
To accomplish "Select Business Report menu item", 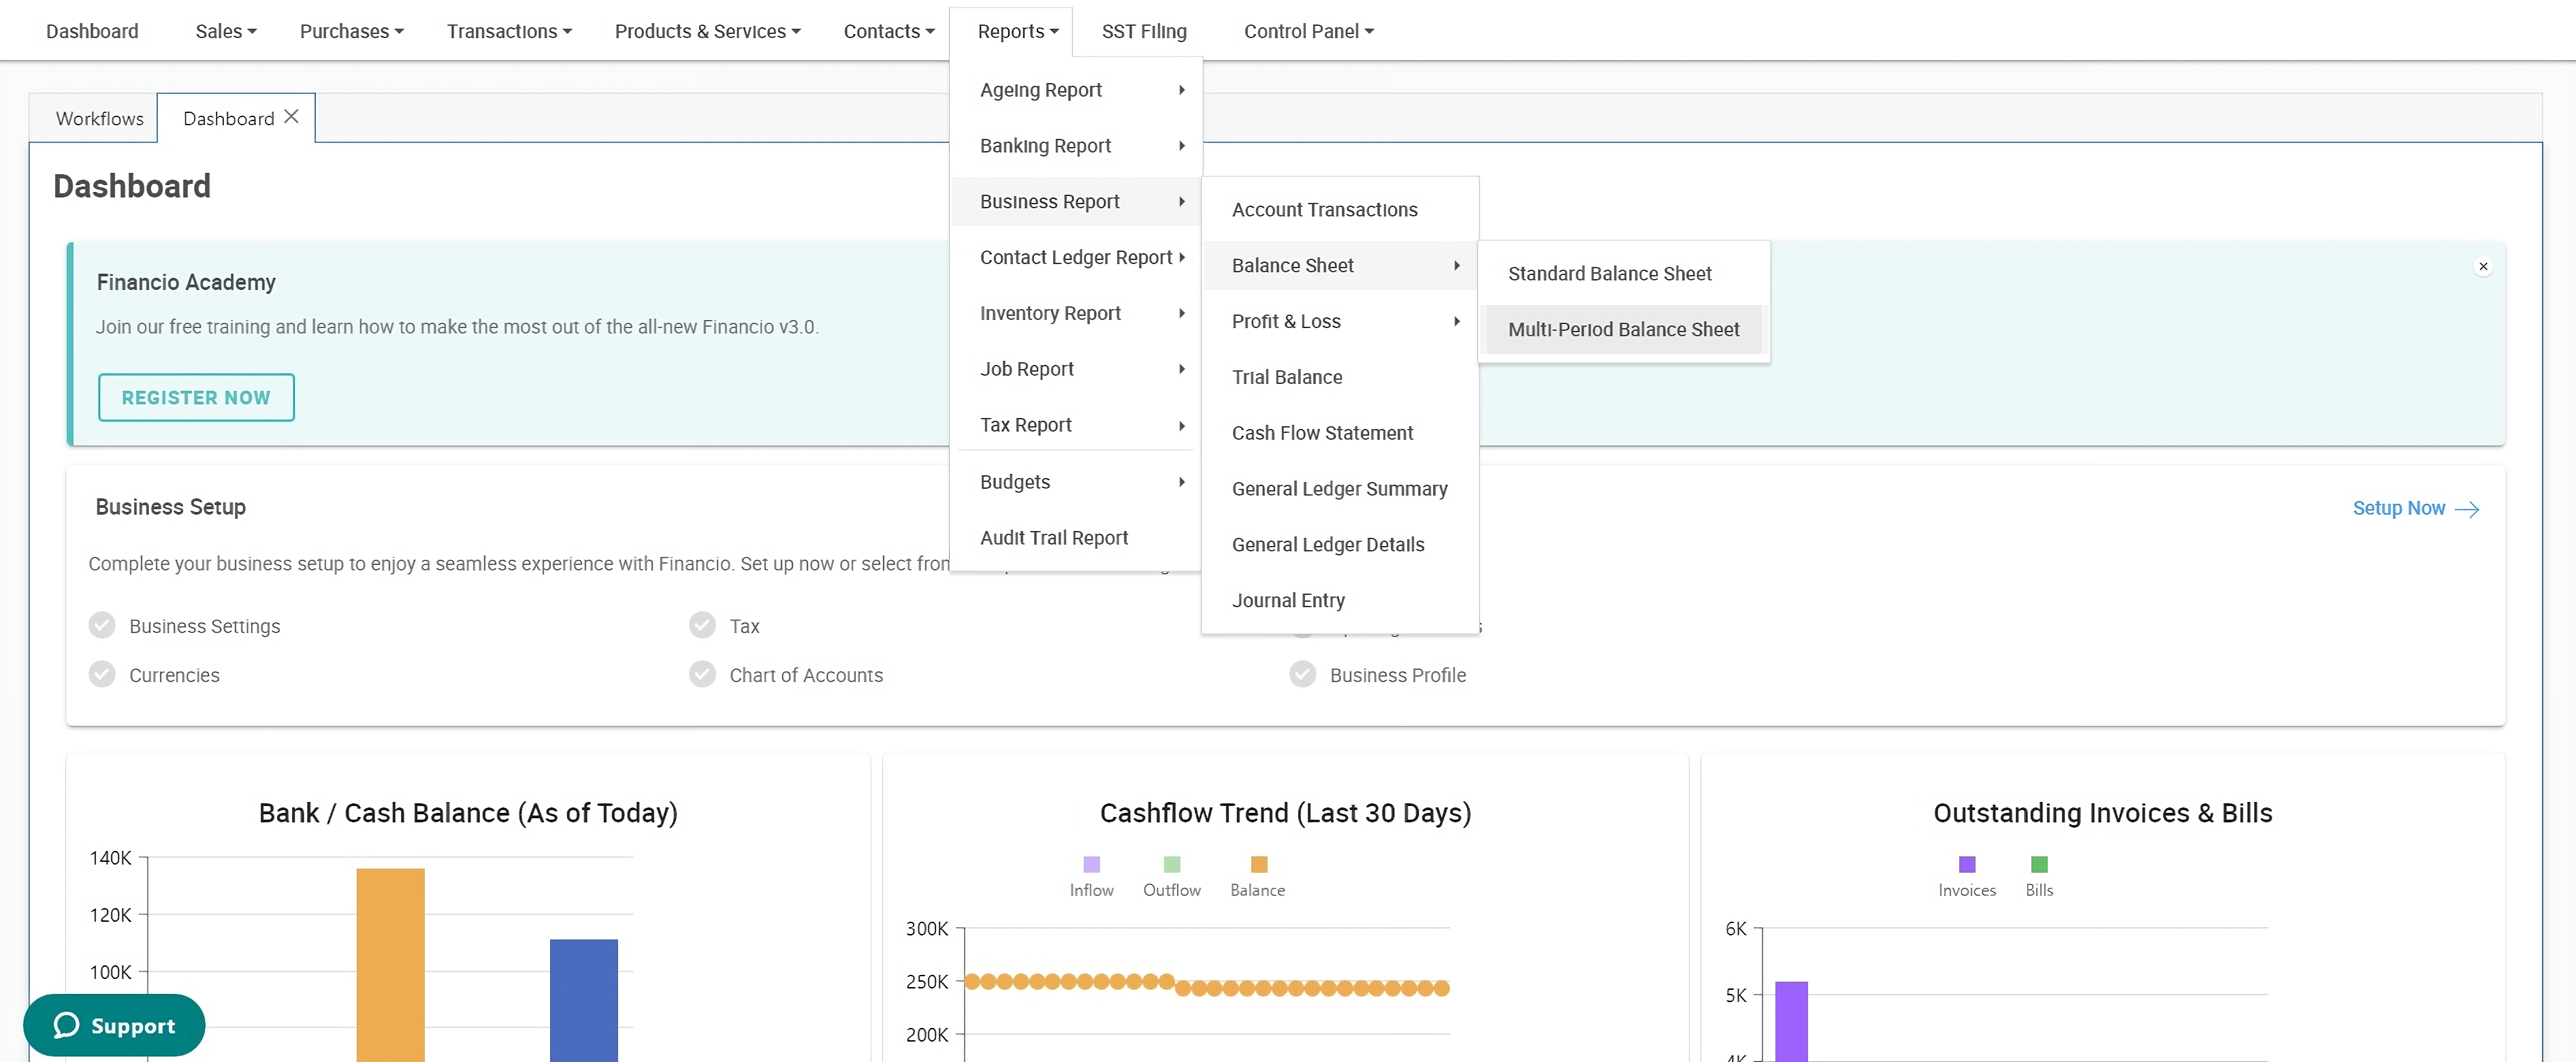I will (x=1077, y=202).
